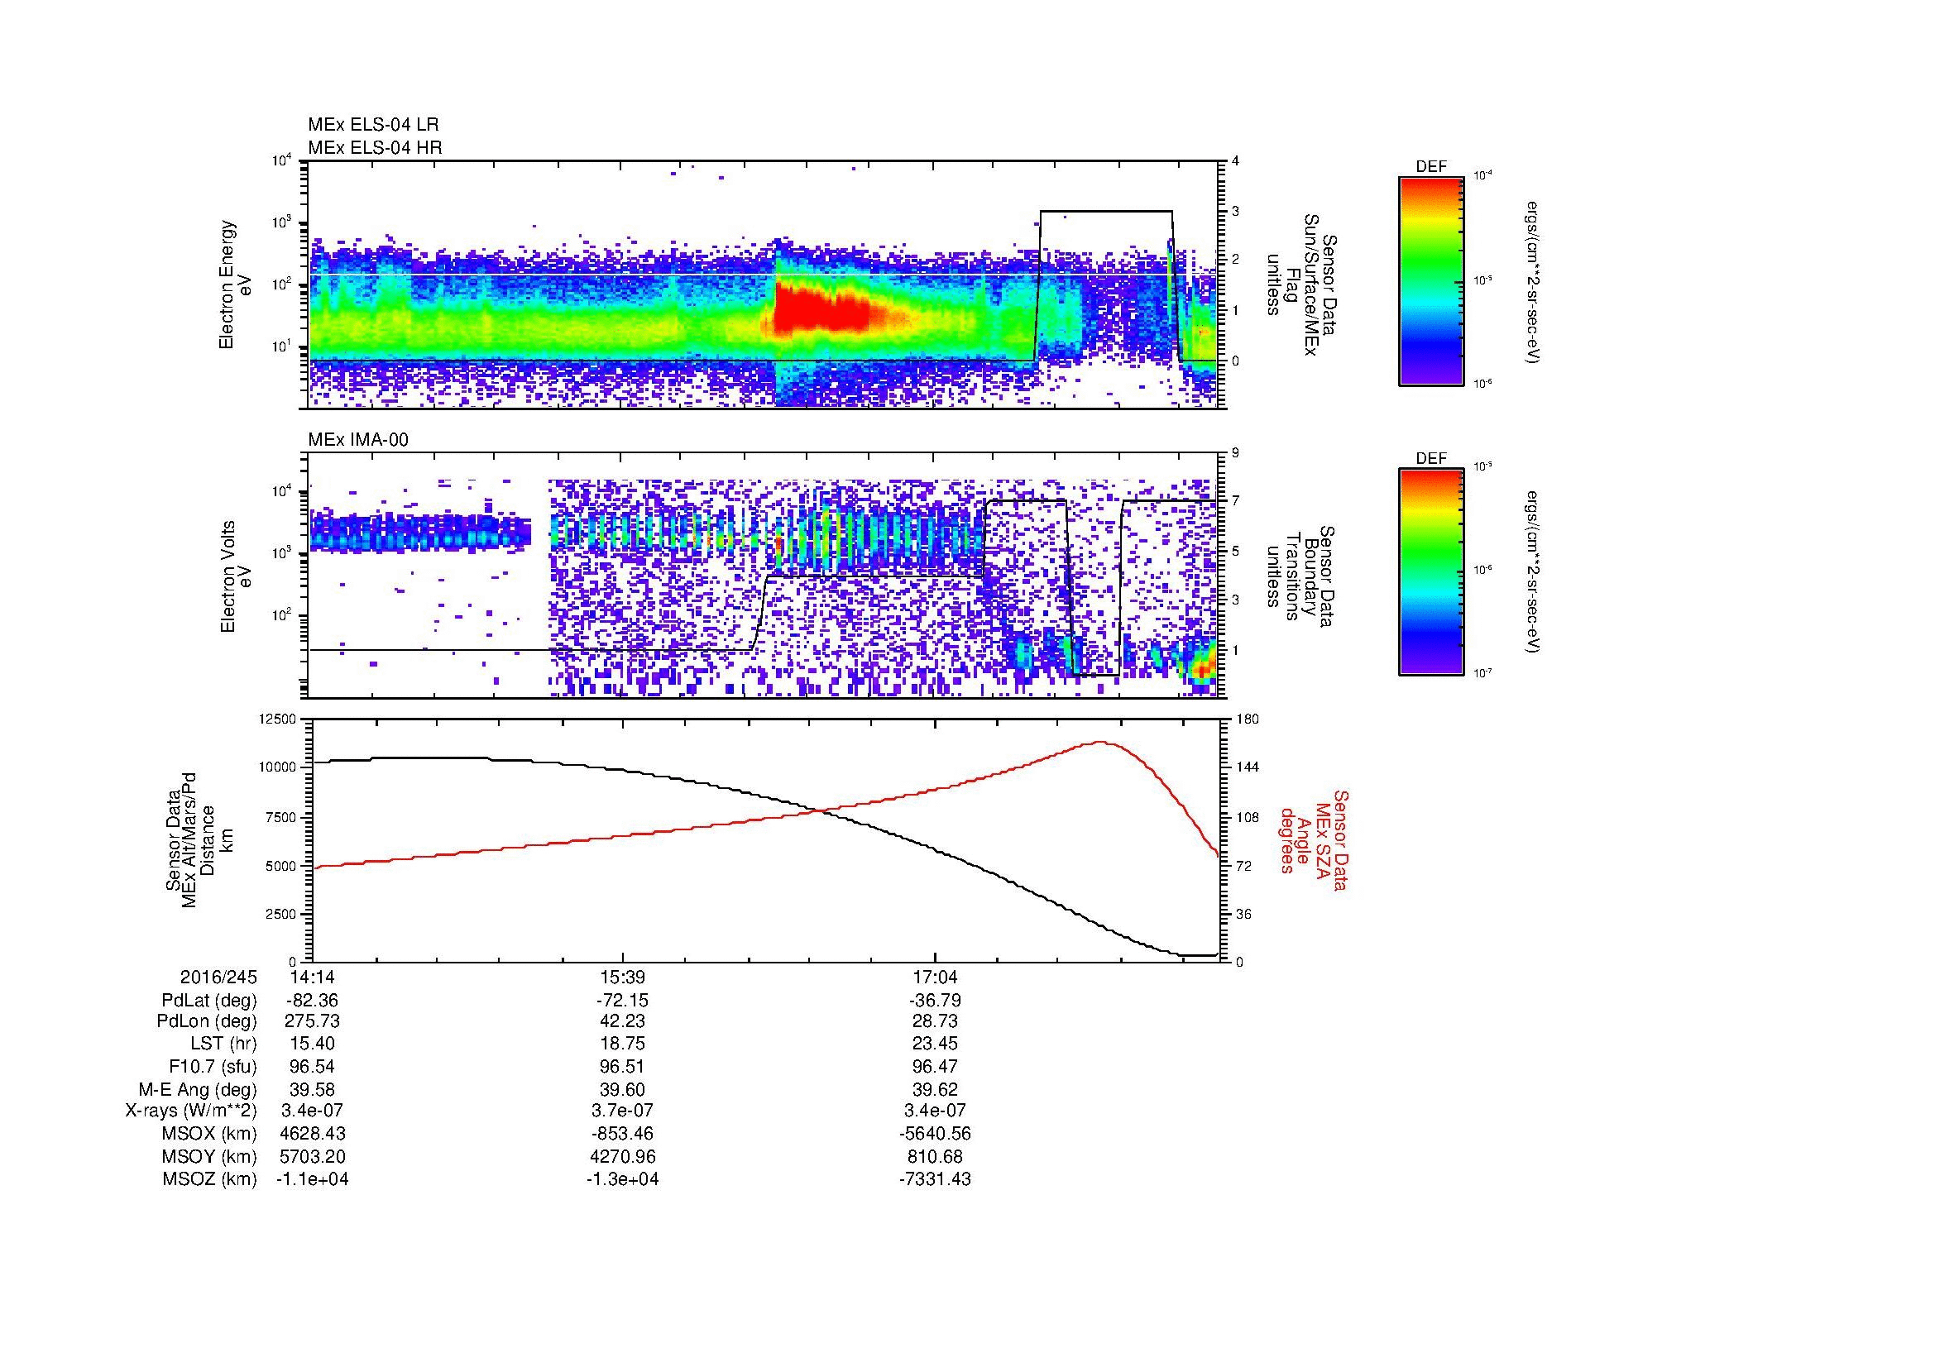Click the 'M-E Ang (deg)' row label

coord(197,1090)
